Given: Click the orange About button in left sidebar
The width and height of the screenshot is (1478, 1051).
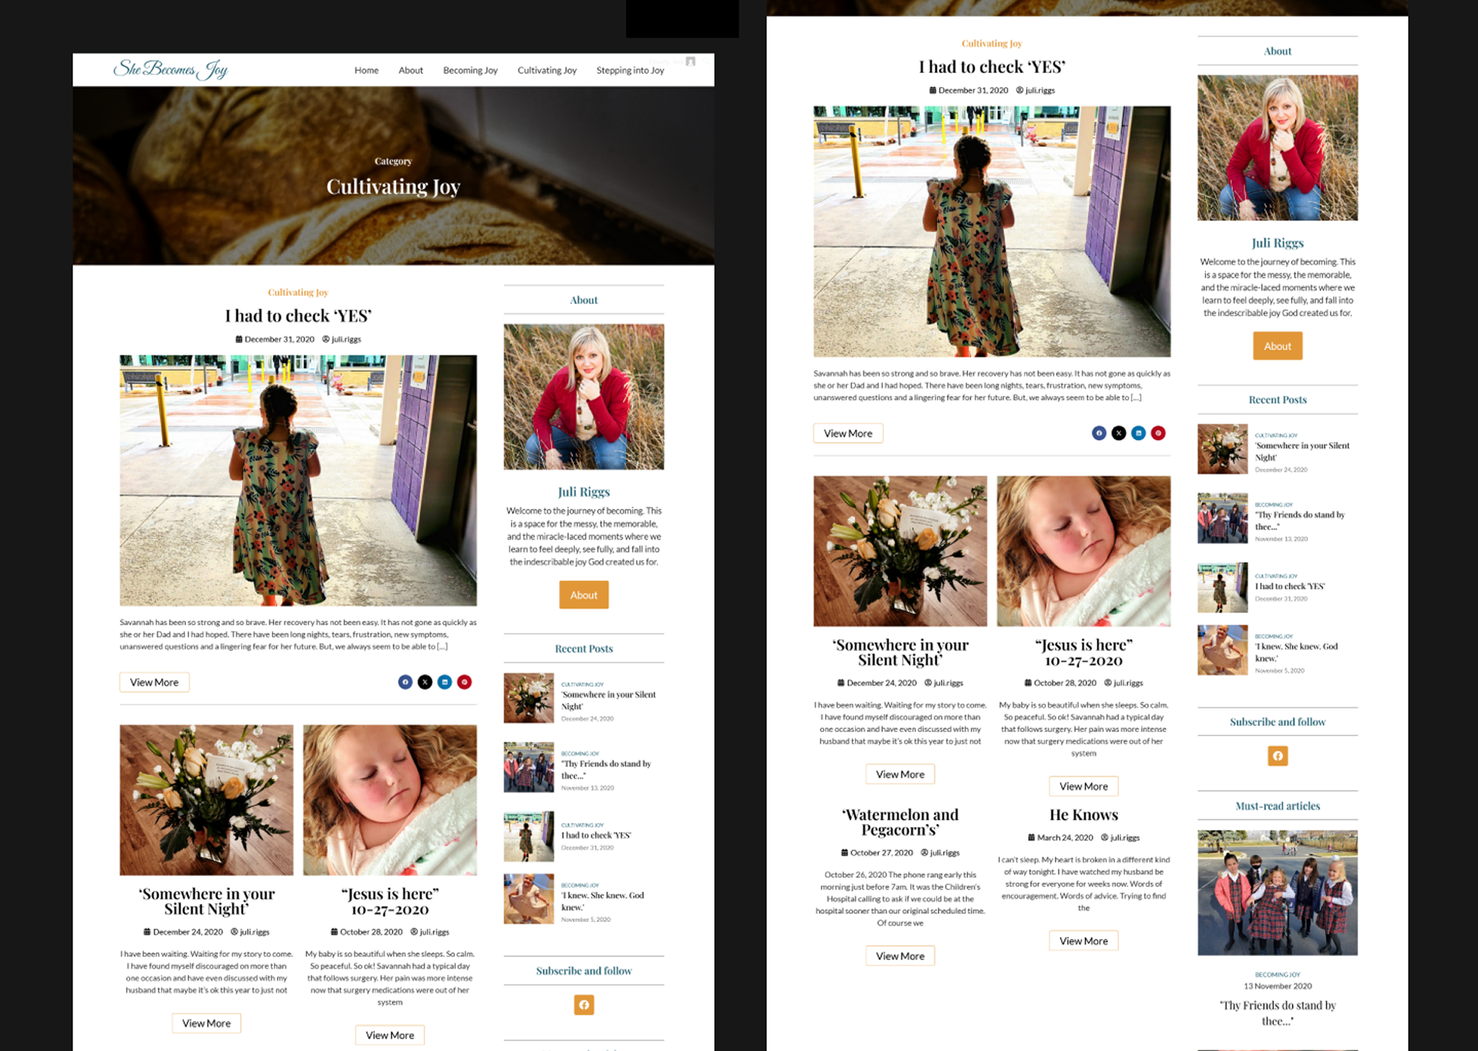Looking at the screenshot, I should pos(584,595).
